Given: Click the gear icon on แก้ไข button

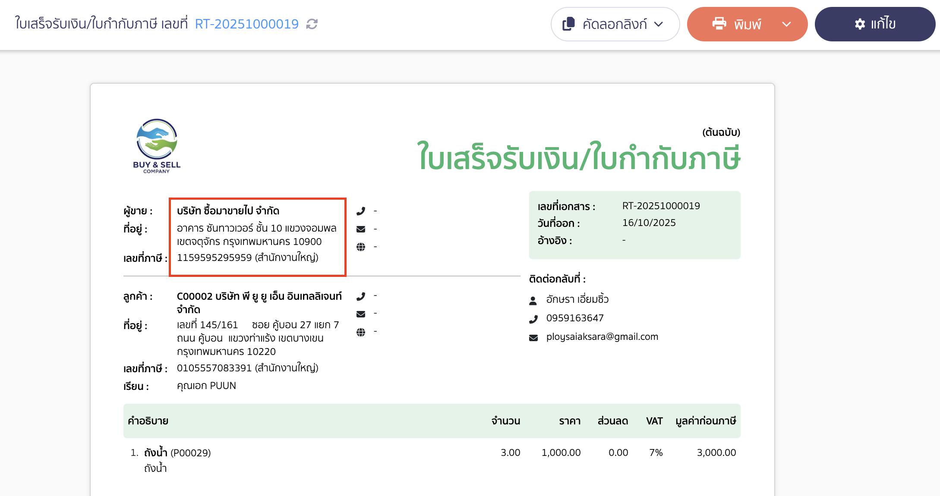Looking at the screenshot, I should (x=860, y=24).
